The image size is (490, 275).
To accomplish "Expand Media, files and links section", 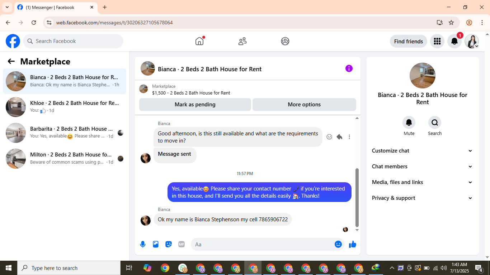I will pyautogui.click(x=422, y=182).
